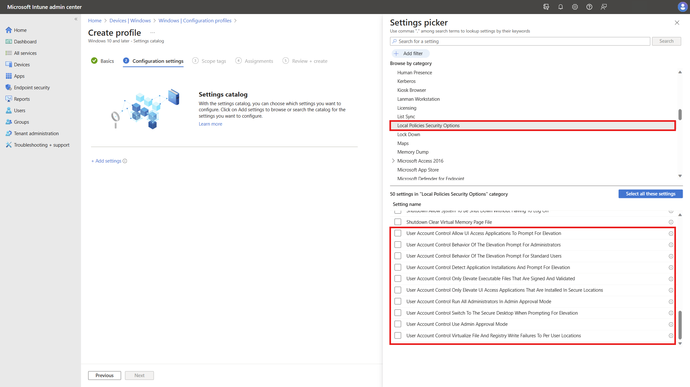Click Select all these settings button
This screenshot has width=690, height=387.
[650, 194]
